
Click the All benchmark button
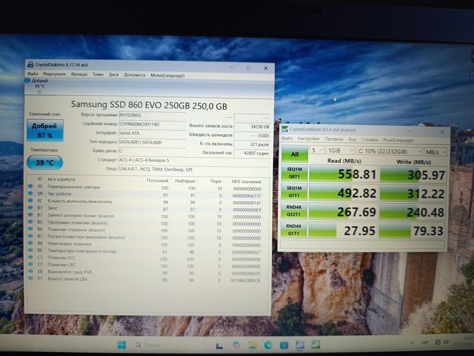pyautogui.click(x=295, y=154)
